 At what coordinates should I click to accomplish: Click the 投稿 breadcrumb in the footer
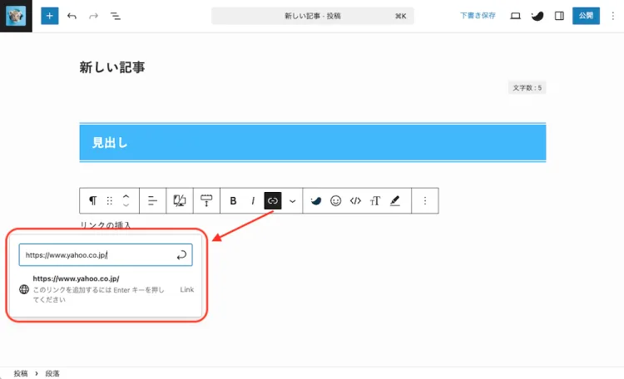(21, 373)
